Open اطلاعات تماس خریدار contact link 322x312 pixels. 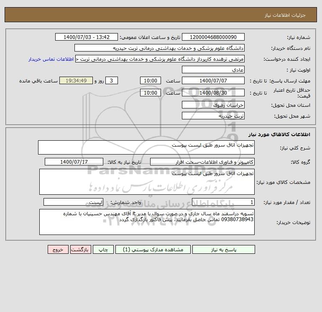(x=51, y=59)
